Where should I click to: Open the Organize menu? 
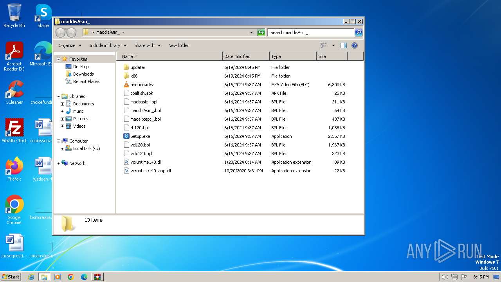tap(70, 45)
